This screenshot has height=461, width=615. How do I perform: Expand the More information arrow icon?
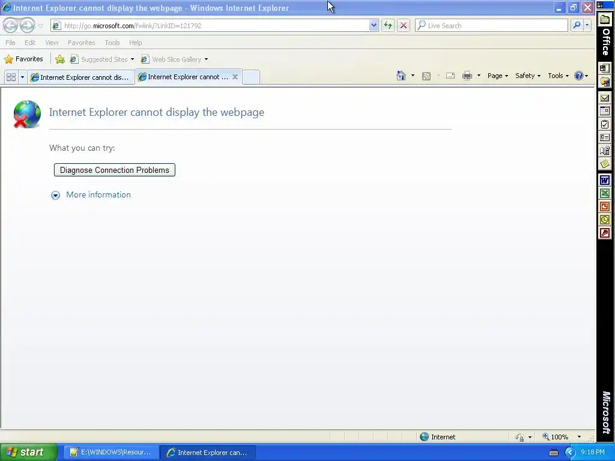[56, 195]
